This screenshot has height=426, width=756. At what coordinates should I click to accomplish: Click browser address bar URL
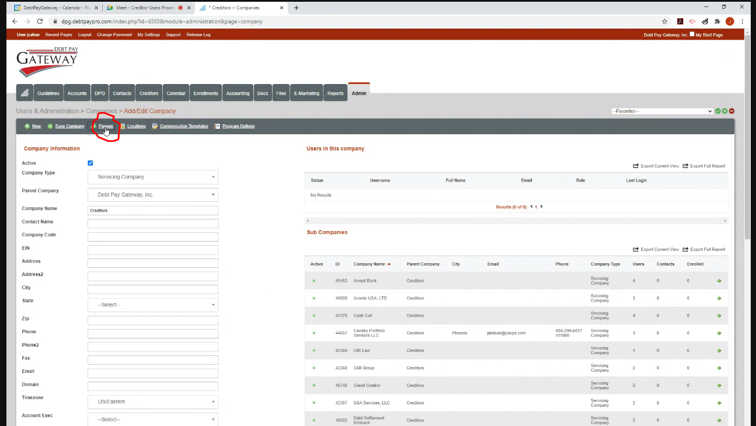point(162,21)
